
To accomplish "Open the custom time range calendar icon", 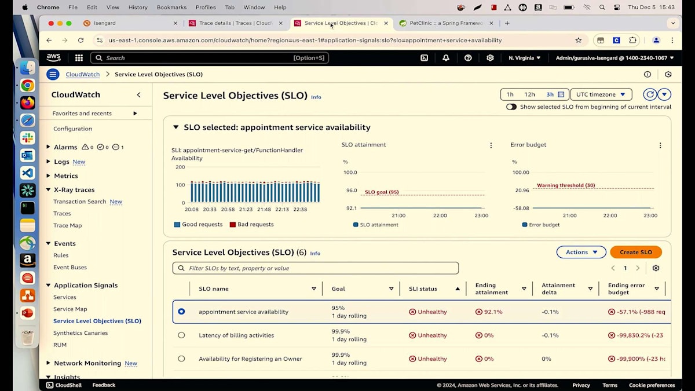I will 561,94.
